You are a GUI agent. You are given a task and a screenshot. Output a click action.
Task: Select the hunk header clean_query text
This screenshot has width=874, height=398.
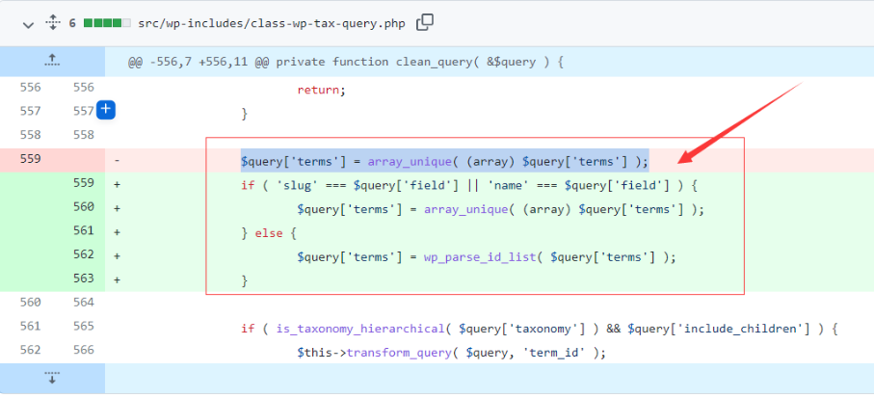pos(346,62)
